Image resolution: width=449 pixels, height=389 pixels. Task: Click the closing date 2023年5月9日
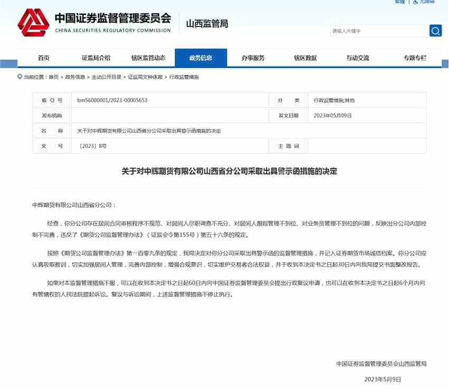[x=382, y=379]
